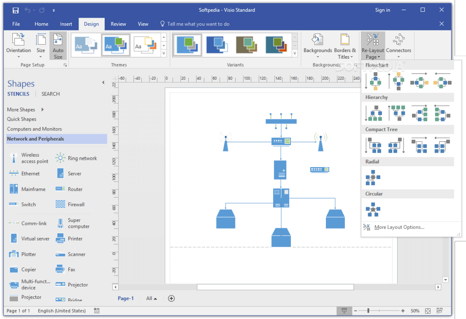Screen dimensions: 466x319
Task: Switch to the Insert ribbon tab
Action: (66, 24)
